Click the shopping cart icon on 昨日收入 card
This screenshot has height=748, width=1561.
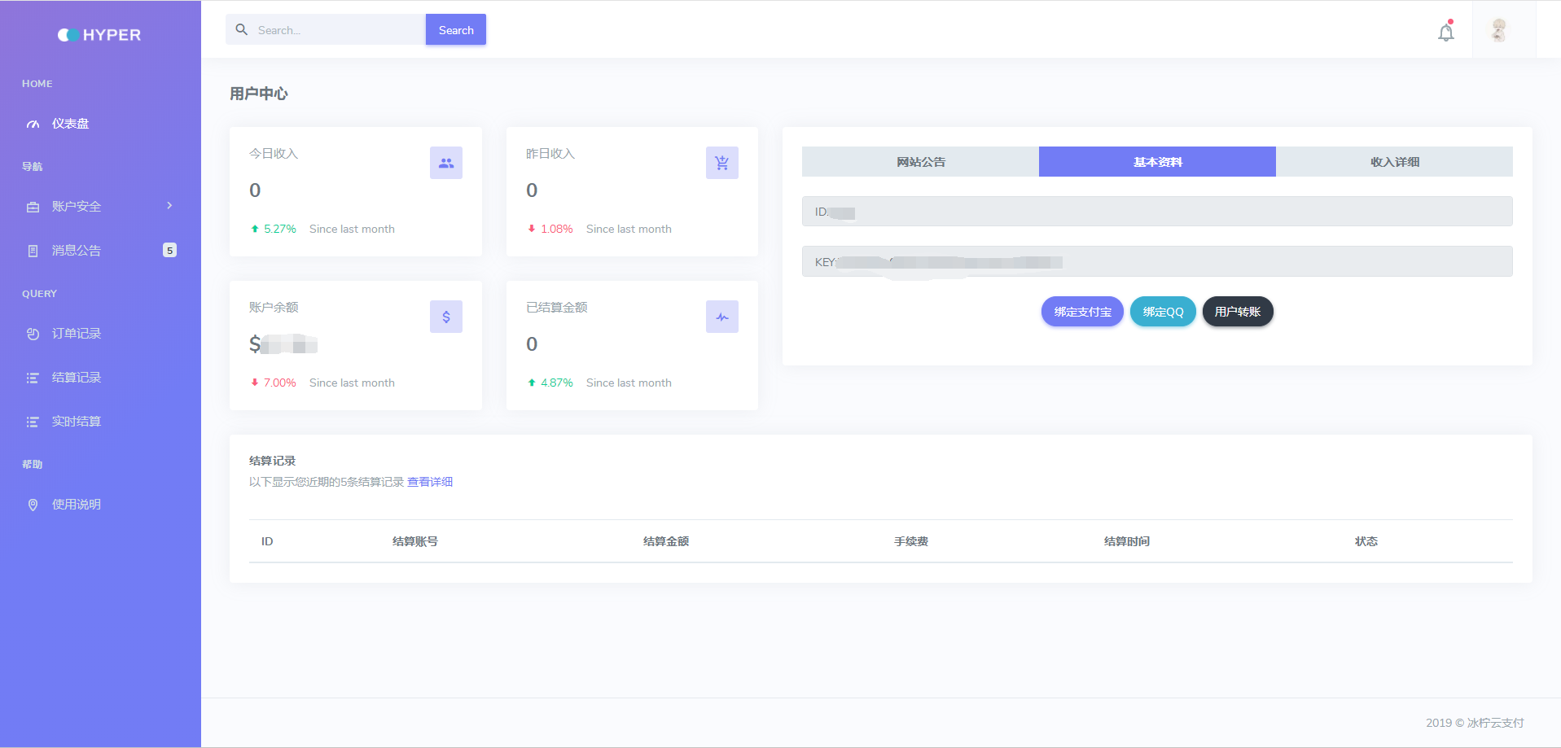pos(721,163)
